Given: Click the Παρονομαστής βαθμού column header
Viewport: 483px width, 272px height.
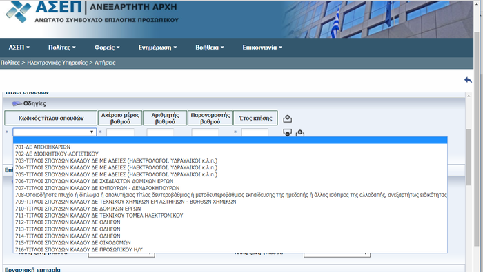Looking at the screenshot, I should (x=210, y=118).
